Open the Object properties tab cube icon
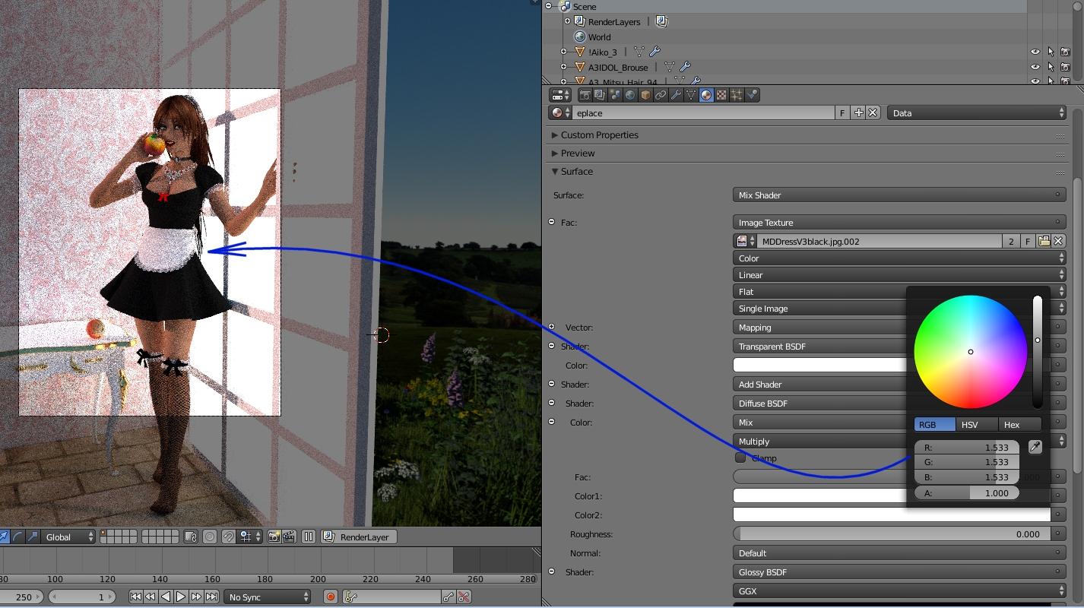This screenshot has width=1084, height=608. coord(645,95)
